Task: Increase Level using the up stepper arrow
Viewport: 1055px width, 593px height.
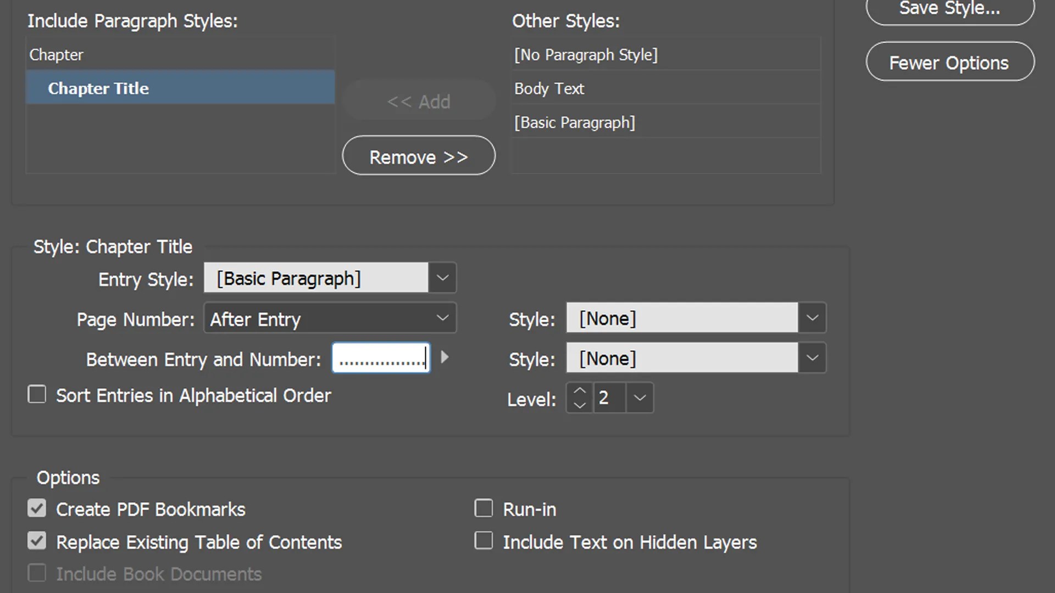Action: (579, 391)
